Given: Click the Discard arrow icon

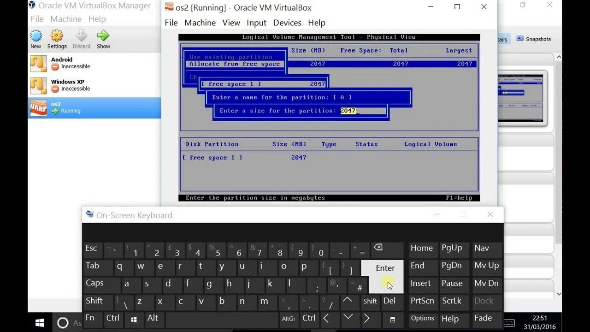Looking at the screenshot, I should pyautogui.click(x=81, y=36).
